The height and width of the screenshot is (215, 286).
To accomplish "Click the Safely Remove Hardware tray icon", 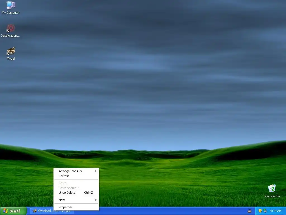I will [x=265, y=211].
